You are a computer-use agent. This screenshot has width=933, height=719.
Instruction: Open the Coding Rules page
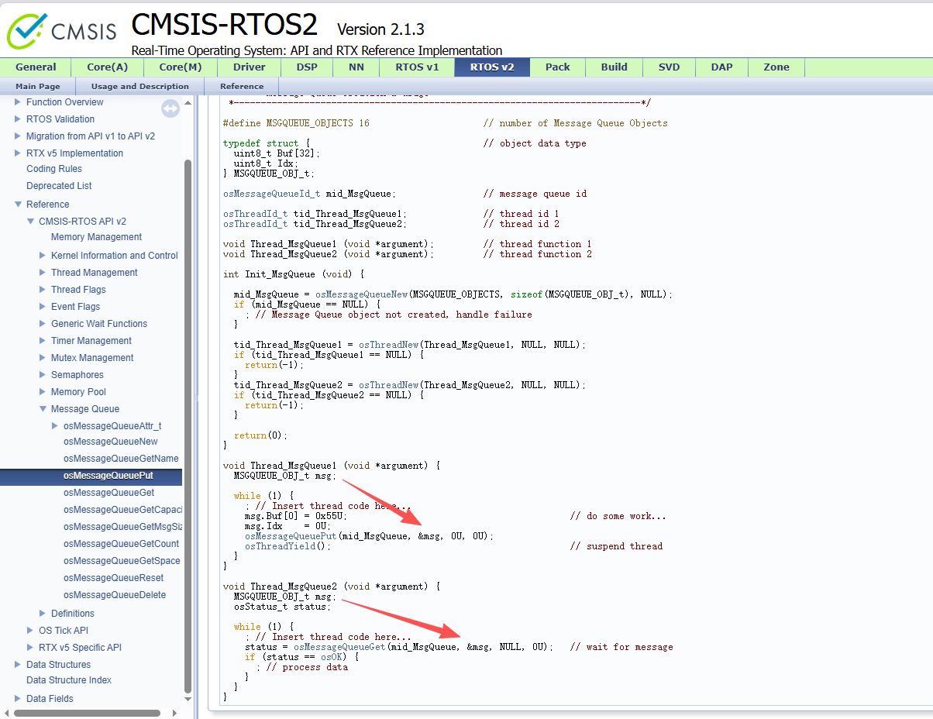click(x=53, y=169)
